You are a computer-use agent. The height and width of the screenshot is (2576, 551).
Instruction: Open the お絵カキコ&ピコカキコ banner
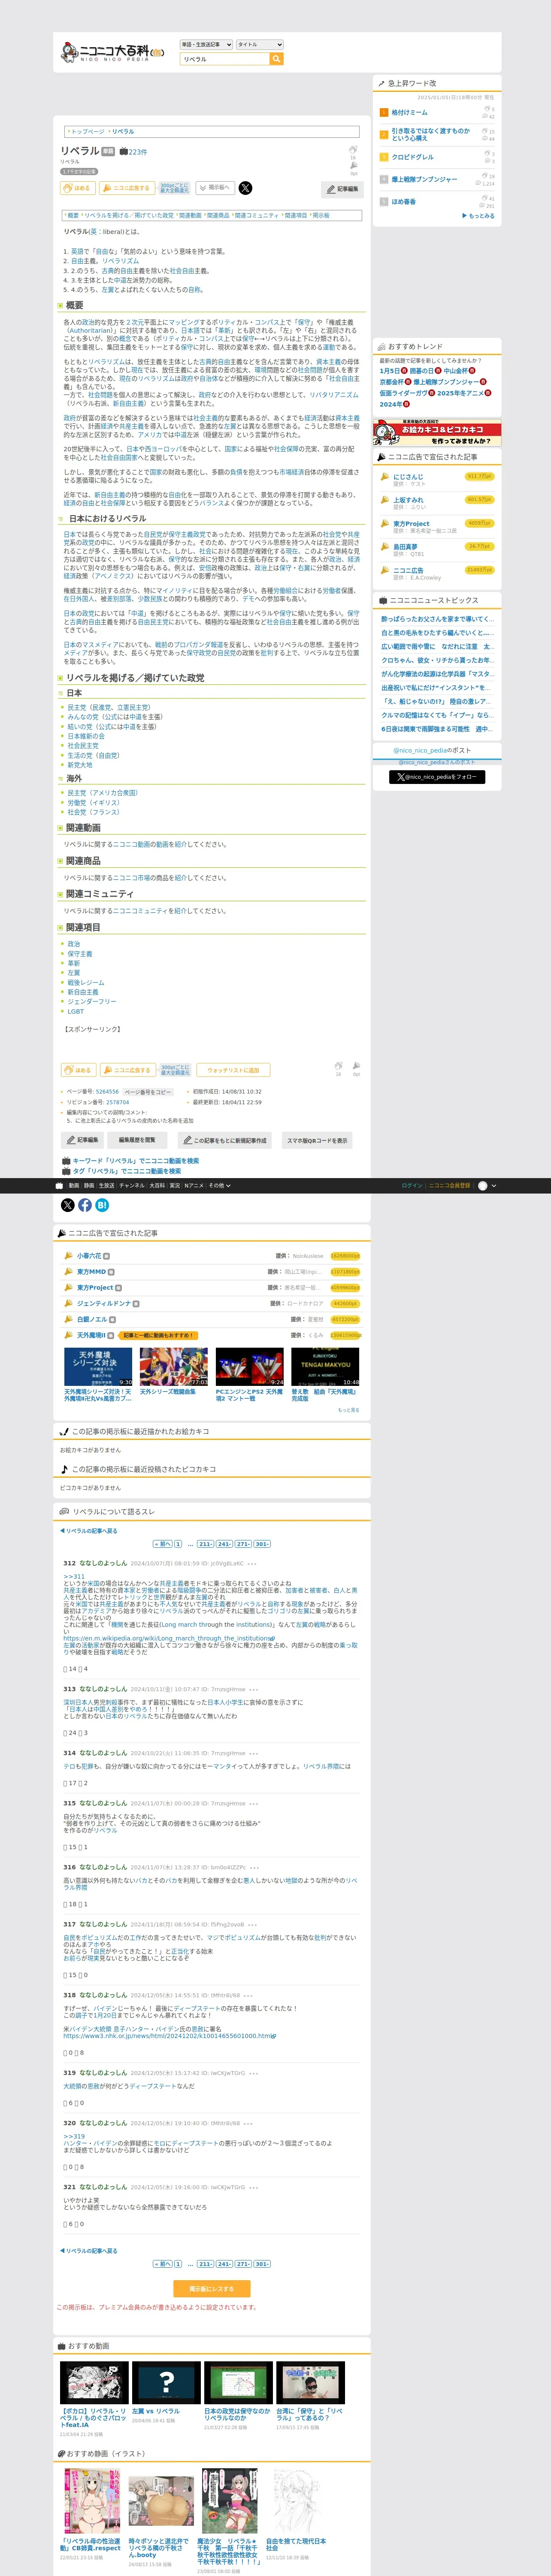pos(437,434)
